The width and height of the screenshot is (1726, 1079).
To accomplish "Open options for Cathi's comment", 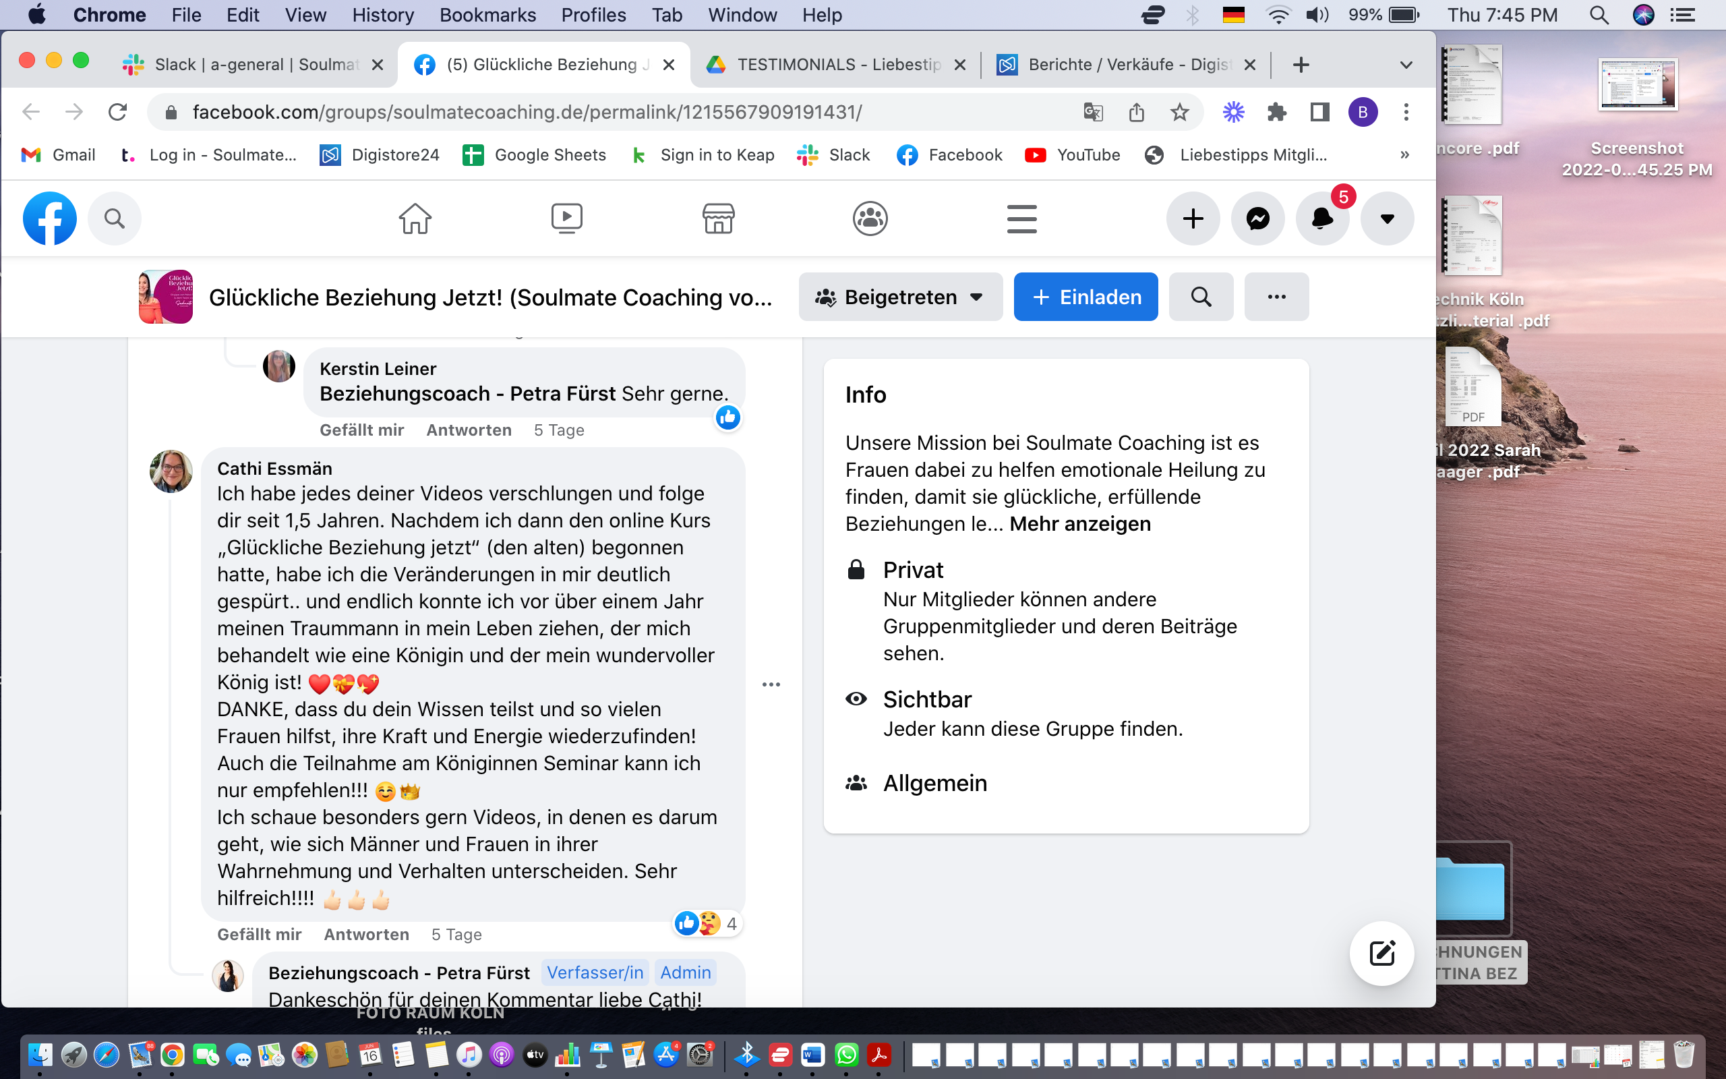I will 771,684.
